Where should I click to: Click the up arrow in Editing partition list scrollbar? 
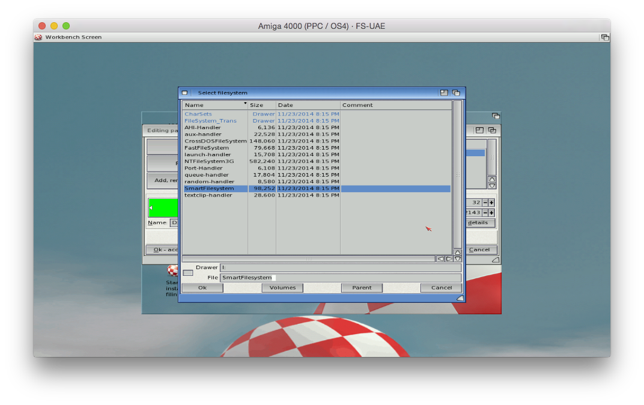point(492,180)
